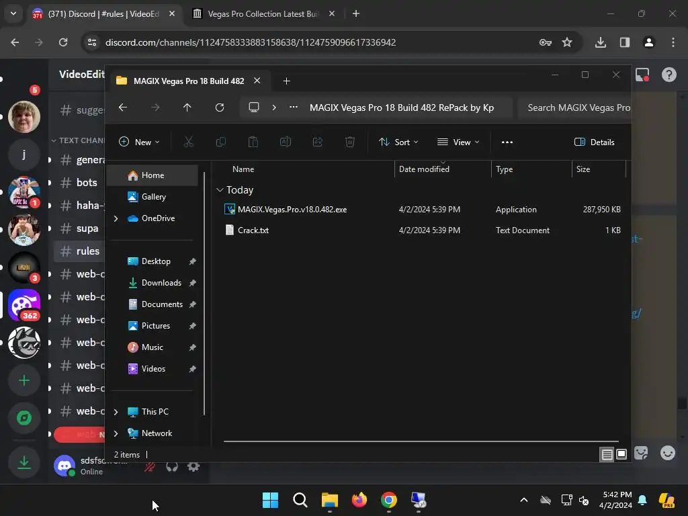The image size is (688, 516).
Task: Click the Explorer navigation pane scrollbar
Action: [204, 294]
